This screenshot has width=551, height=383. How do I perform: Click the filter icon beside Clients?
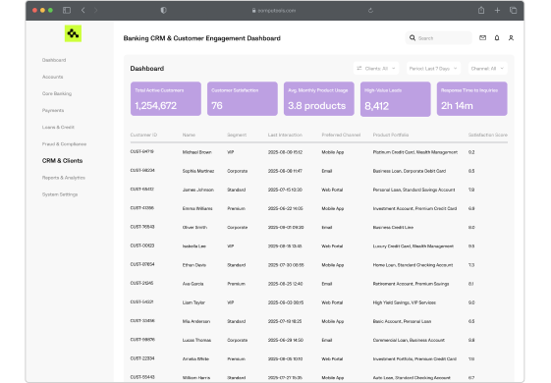point(359,68)
